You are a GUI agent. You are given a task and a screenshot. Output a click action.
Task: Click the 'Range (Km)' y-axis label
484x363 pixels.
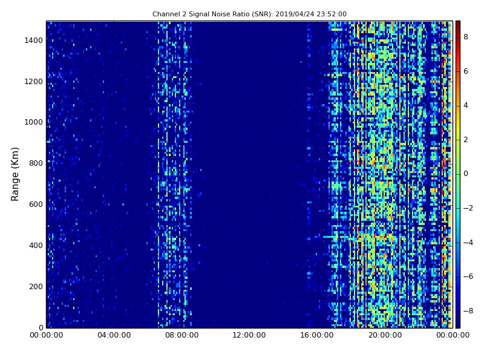tap(15, 174)
